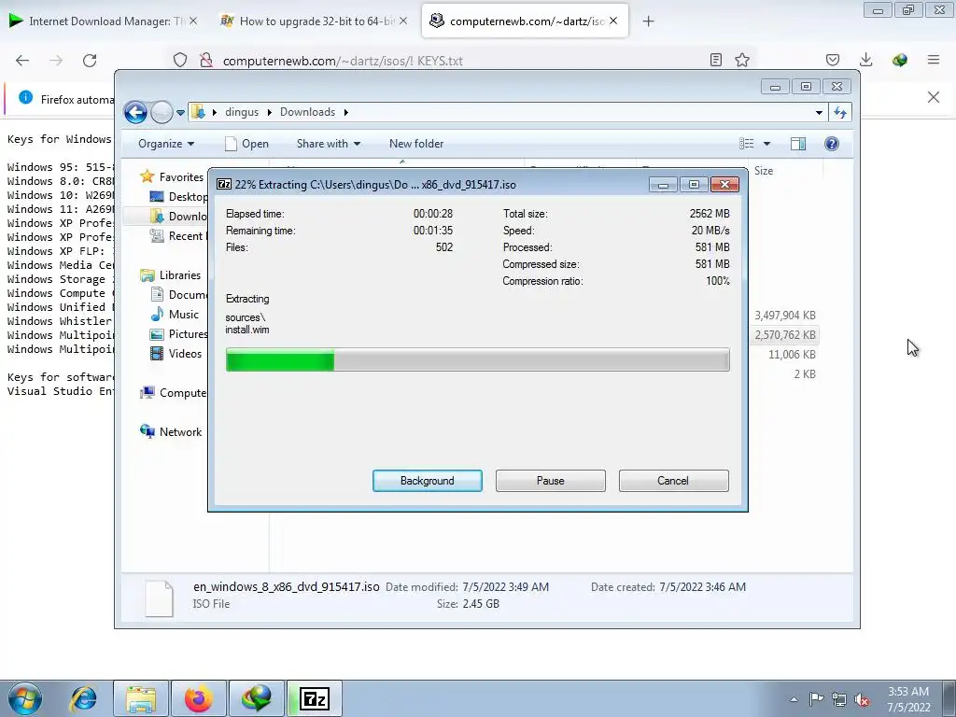Open a new Firefox tab

(648, 21)
